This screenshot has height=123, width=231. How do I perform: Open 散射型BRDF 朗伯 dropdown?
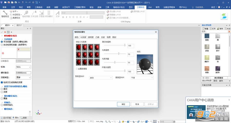tap(101, 78)
